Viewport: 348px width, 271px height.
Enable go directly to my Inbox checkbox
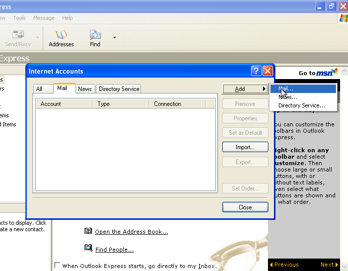(x=57, y=265)
